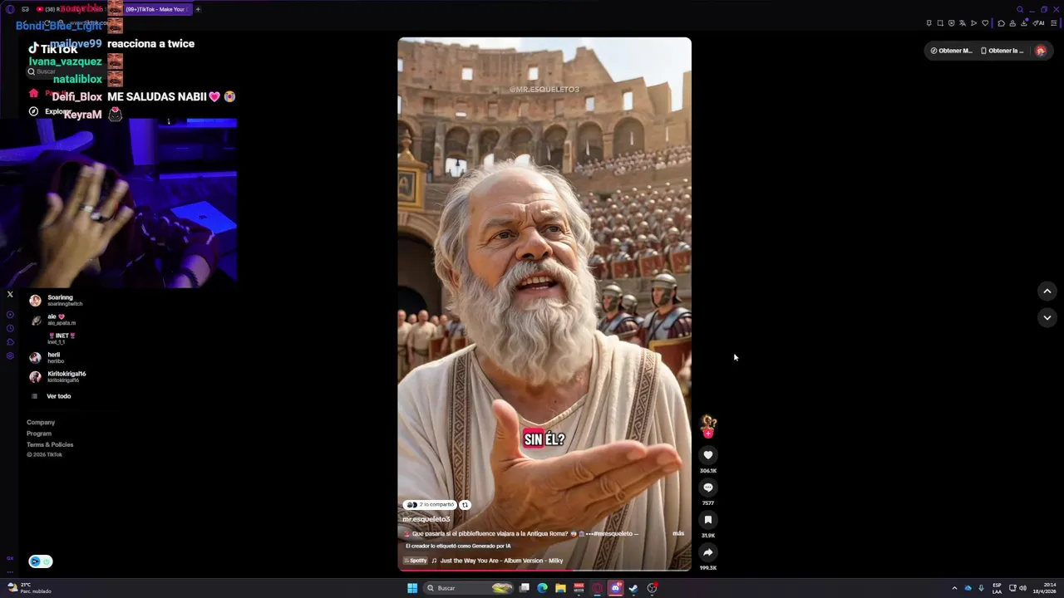Open the taskbar volume speaker icon
This screenshot has width=1064, height=598.
click(1023, 588)
